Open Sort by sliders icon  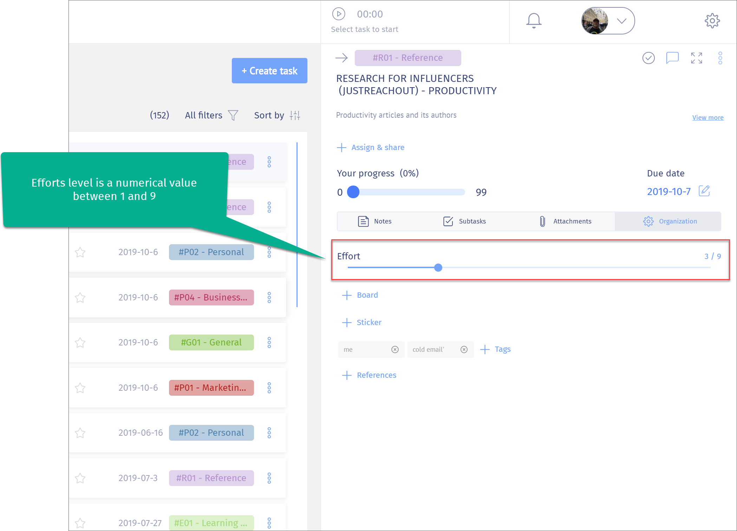295,115
